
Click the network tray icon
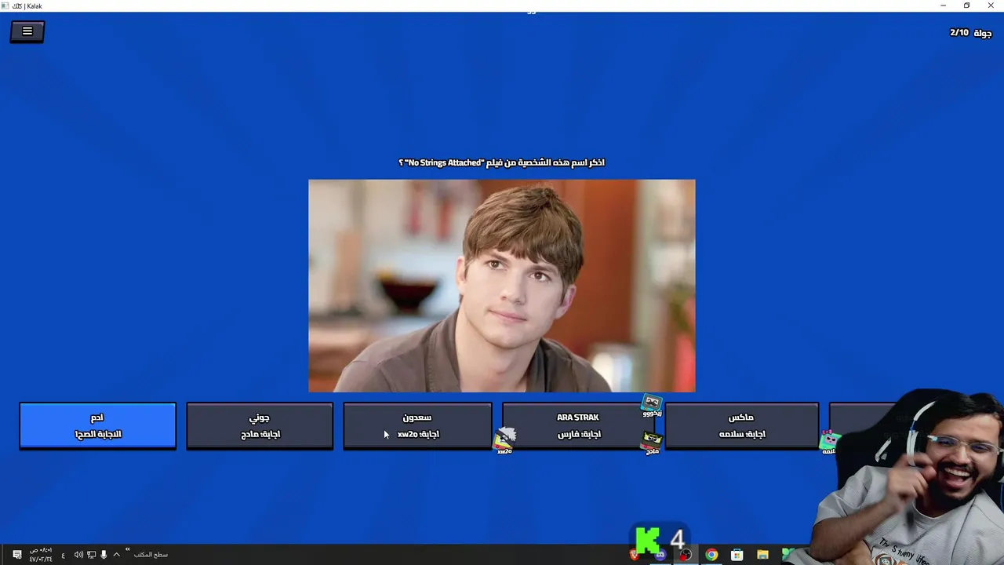point(91,555)
